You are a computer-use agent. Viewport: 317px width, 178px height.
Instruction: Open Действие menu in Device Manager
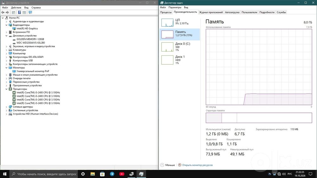click(16, 8)
